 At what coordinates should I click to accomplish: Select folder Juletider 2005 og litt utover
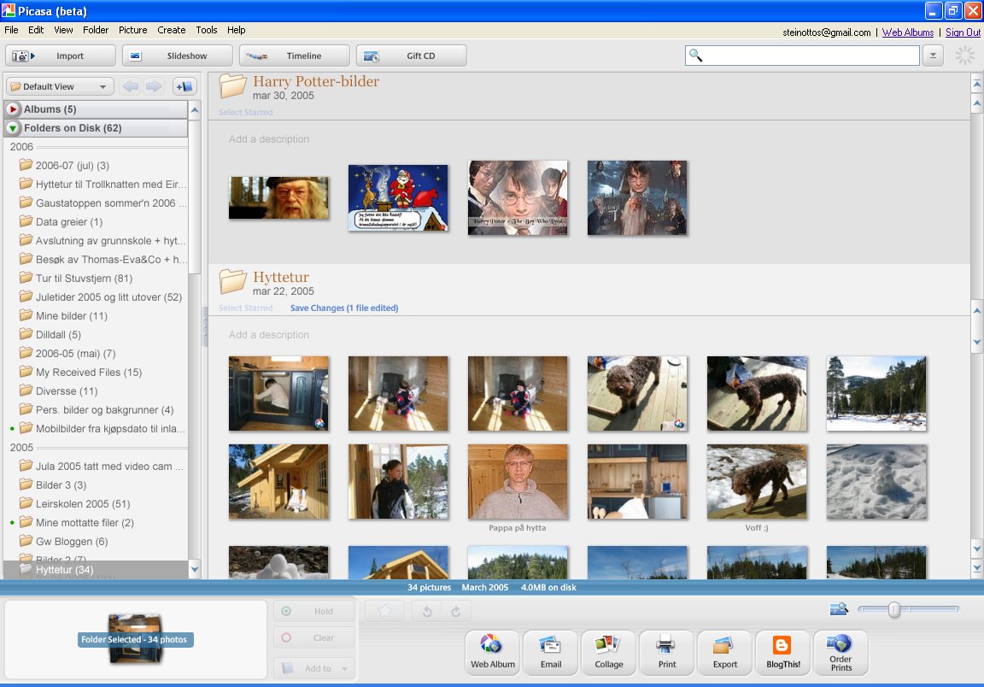click(108, 297)
